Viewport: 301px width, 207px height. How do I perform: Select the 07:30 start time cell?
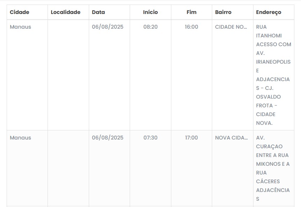(150, 138)
